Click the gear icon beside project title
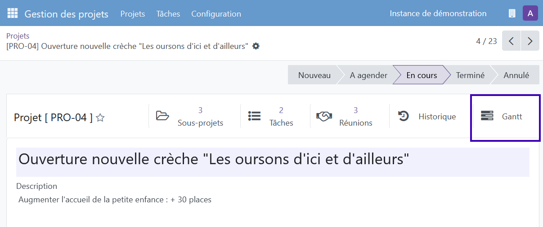Screen dimensions: 543x227 pos(256,46)
